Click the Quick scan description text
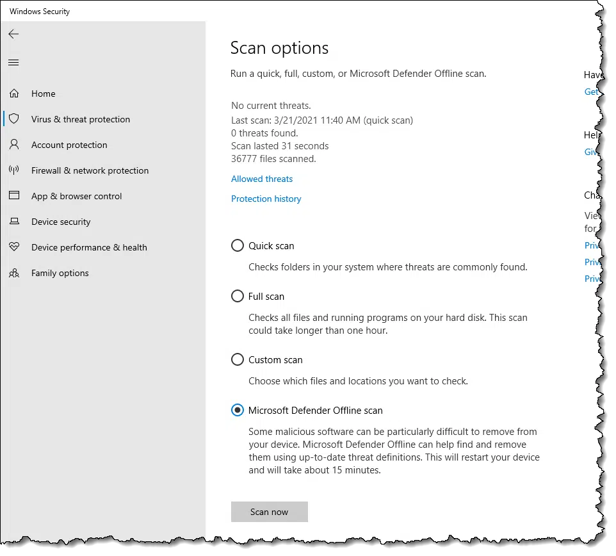The image size is (616, 556). [x=388, y=267]
